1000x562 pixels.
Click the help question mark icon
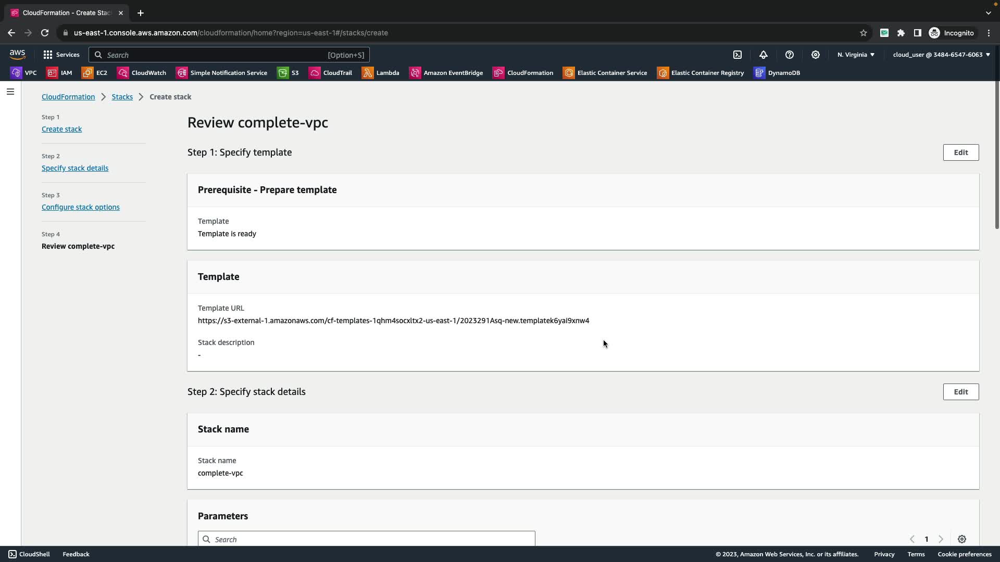pos(790,55)
